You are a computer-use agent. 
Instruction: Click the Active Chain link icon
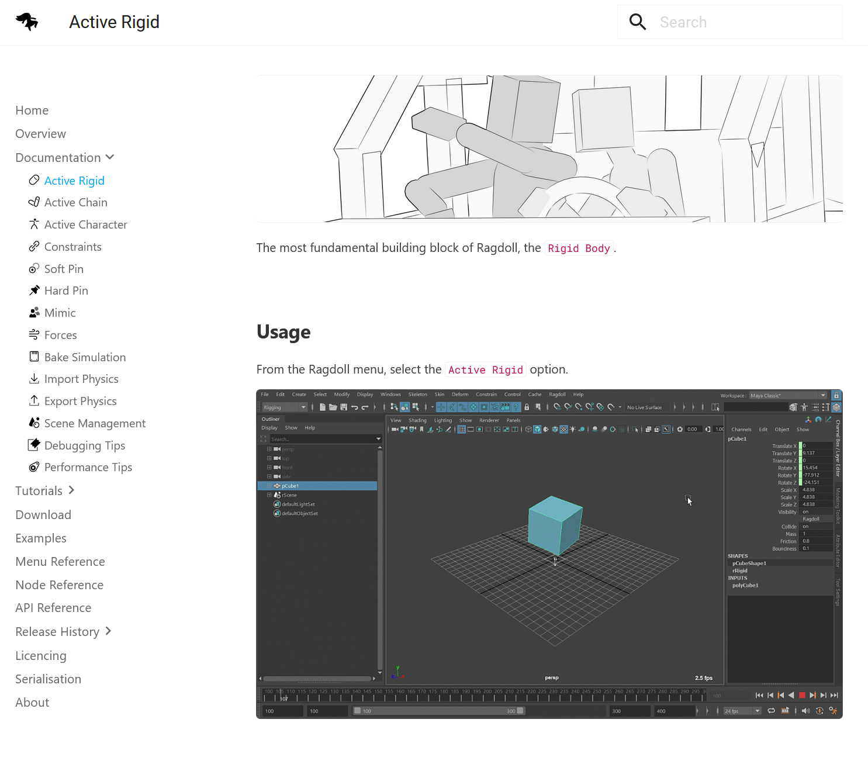[x=34, y=202]
